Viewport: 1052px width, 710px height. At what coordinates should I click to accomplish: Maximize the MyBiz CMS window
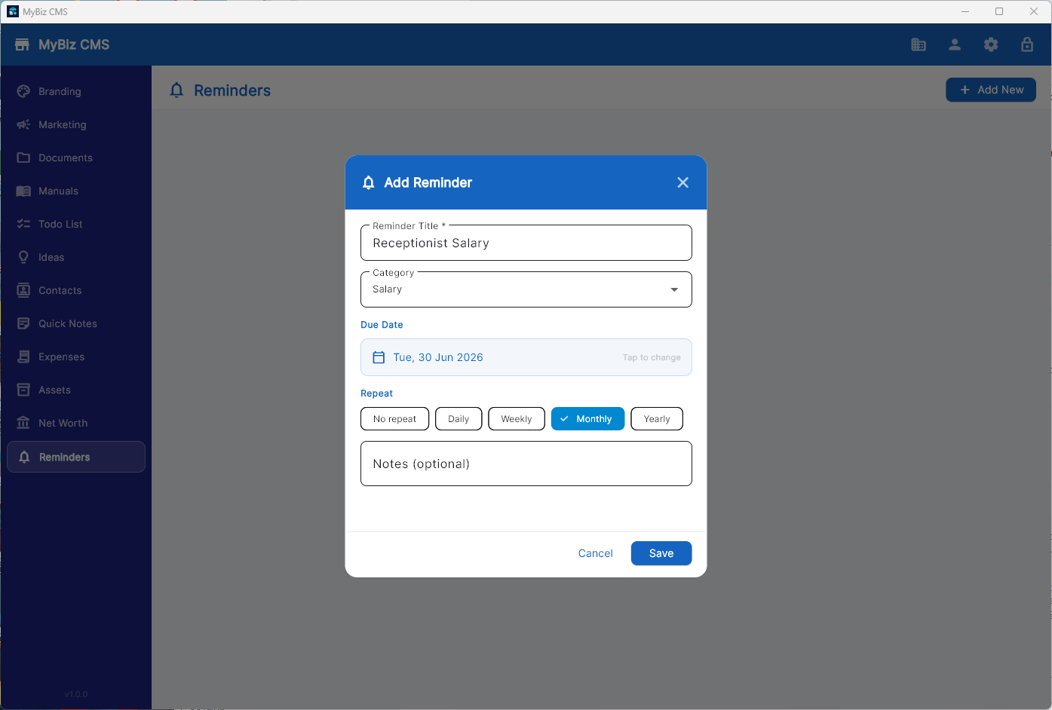999,11
